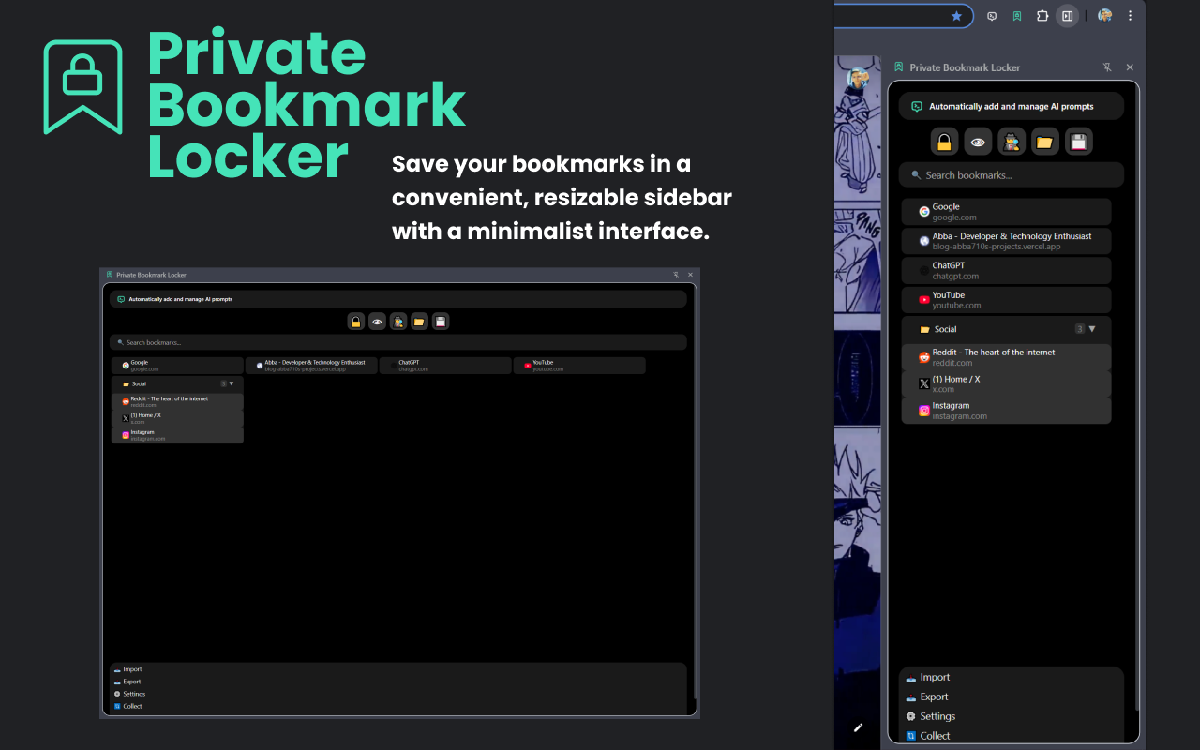Screen dimensions: 1200x750
Task: Toggle Chrome's side panel button
Action: pos(1067,16)
